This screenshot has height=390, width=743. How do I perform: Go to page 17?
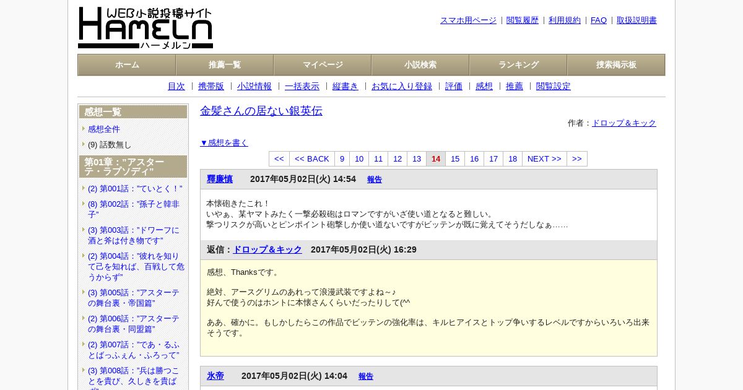coord(493,159)
